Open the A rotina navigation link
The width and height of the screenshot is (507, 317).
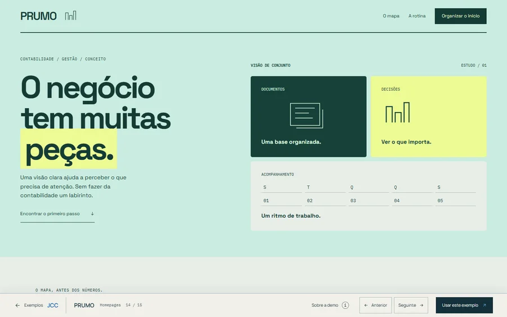pos(417,16)
